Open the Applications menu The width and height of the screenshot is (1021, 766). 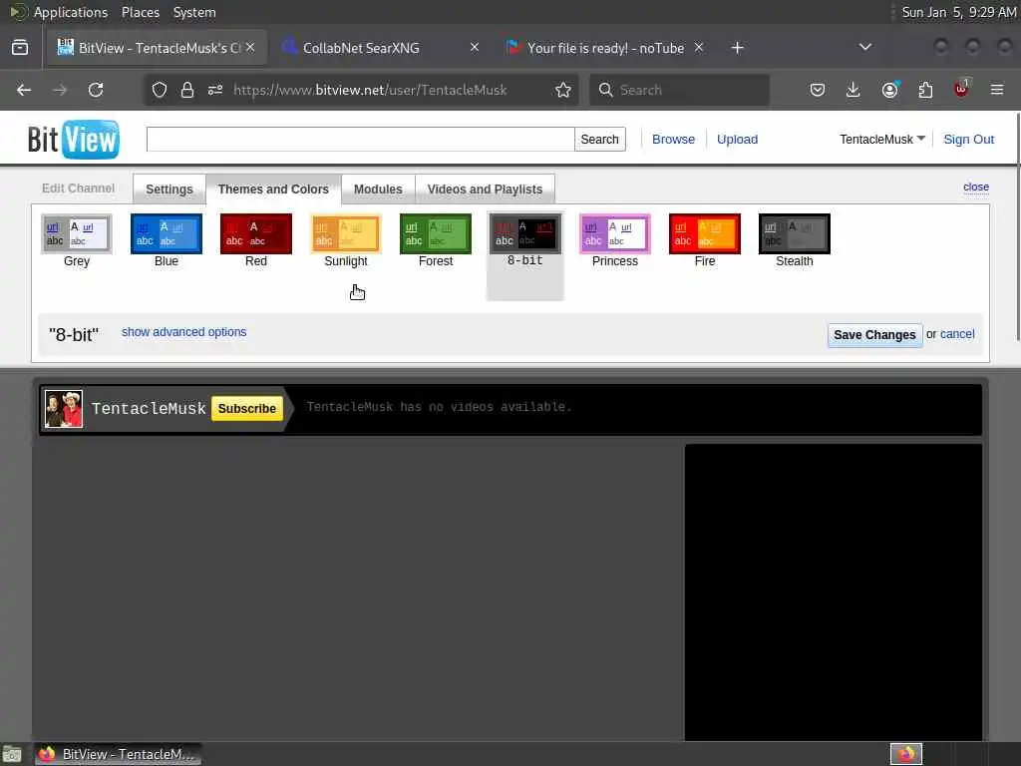pyautogui.click(x=71, y=12)
